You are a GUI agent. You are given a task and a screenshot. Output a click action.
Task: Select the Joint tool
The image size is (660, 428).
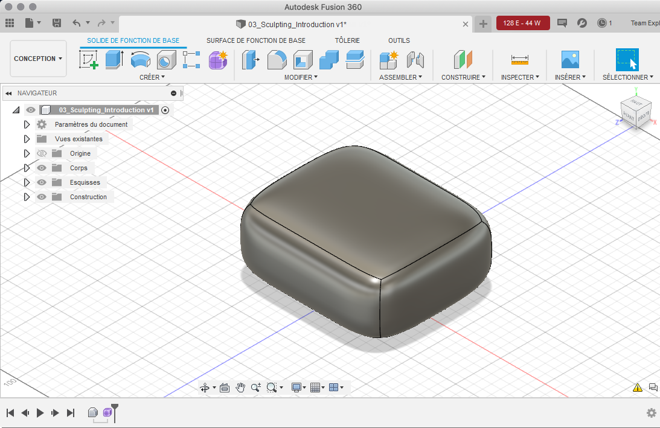(415, 59)
